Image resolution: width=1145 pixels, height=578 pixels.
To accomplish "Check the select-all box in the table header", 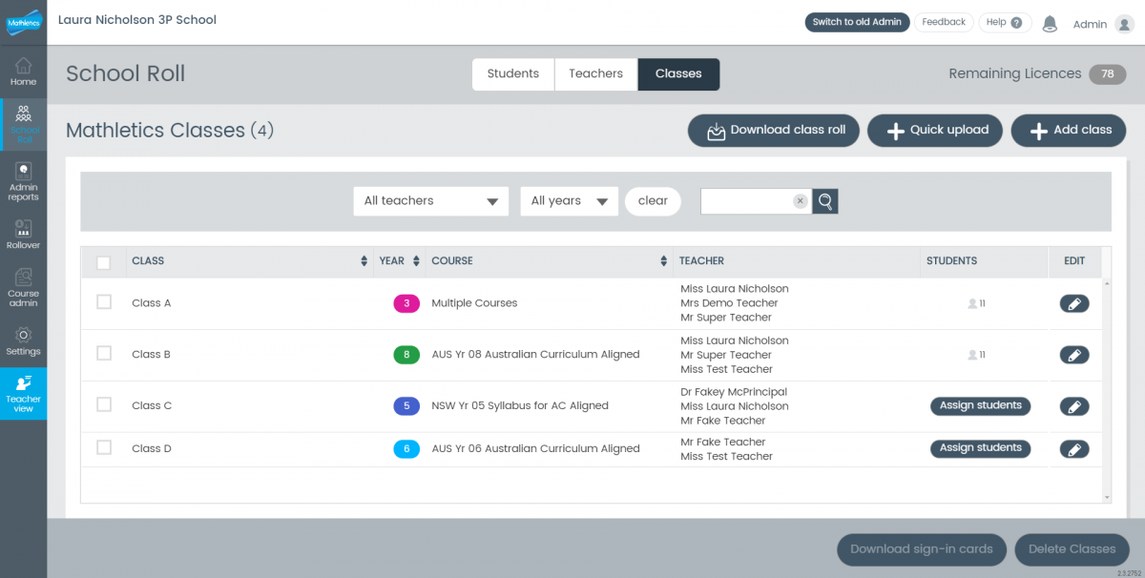I will click(104, 260).
